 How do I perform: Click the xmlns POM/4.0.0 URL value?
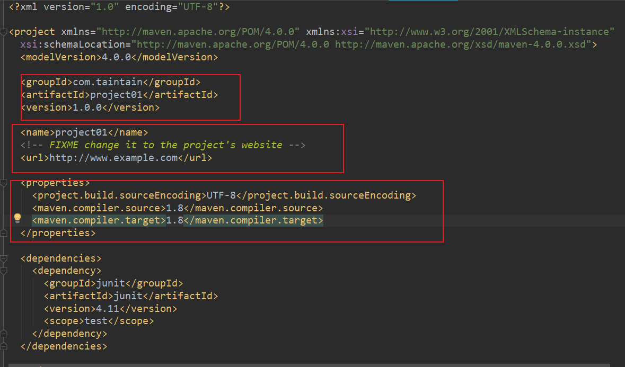198,32
